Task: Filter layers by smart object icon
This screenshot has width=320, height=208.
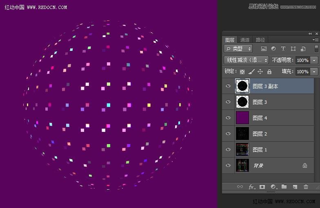Action: click(303, 49)
